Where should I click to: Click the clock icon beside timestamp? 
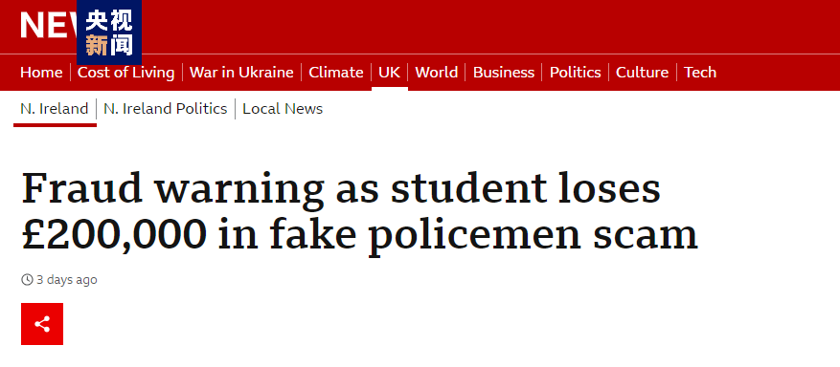pos(27,279)
